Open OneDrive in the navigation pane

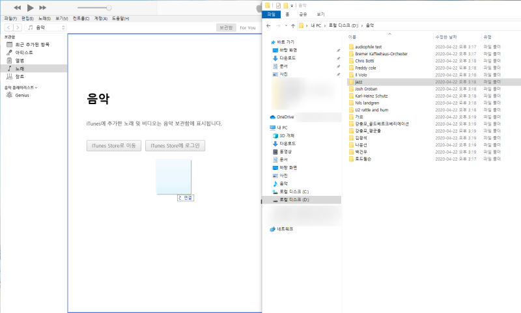(x=285, y=117)
